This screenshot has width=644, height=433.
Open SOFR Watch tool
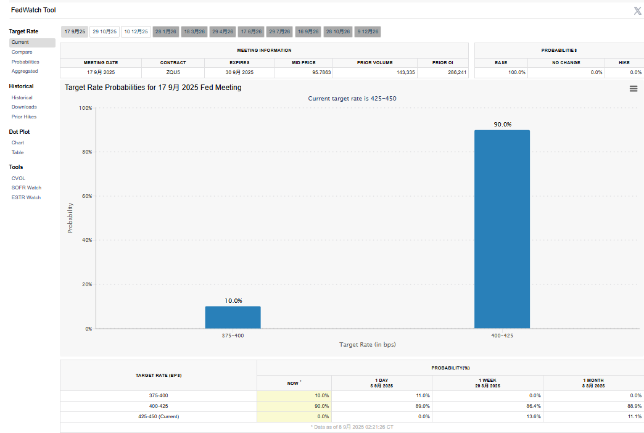tap(26, 188)
